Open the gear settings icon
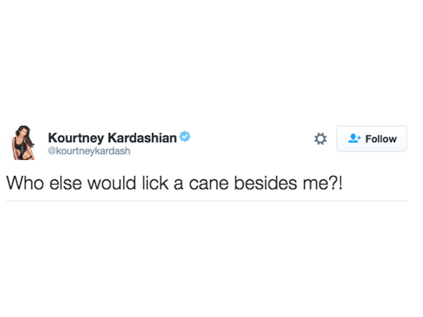The image size is (423, 317). (x=320, y=139)
